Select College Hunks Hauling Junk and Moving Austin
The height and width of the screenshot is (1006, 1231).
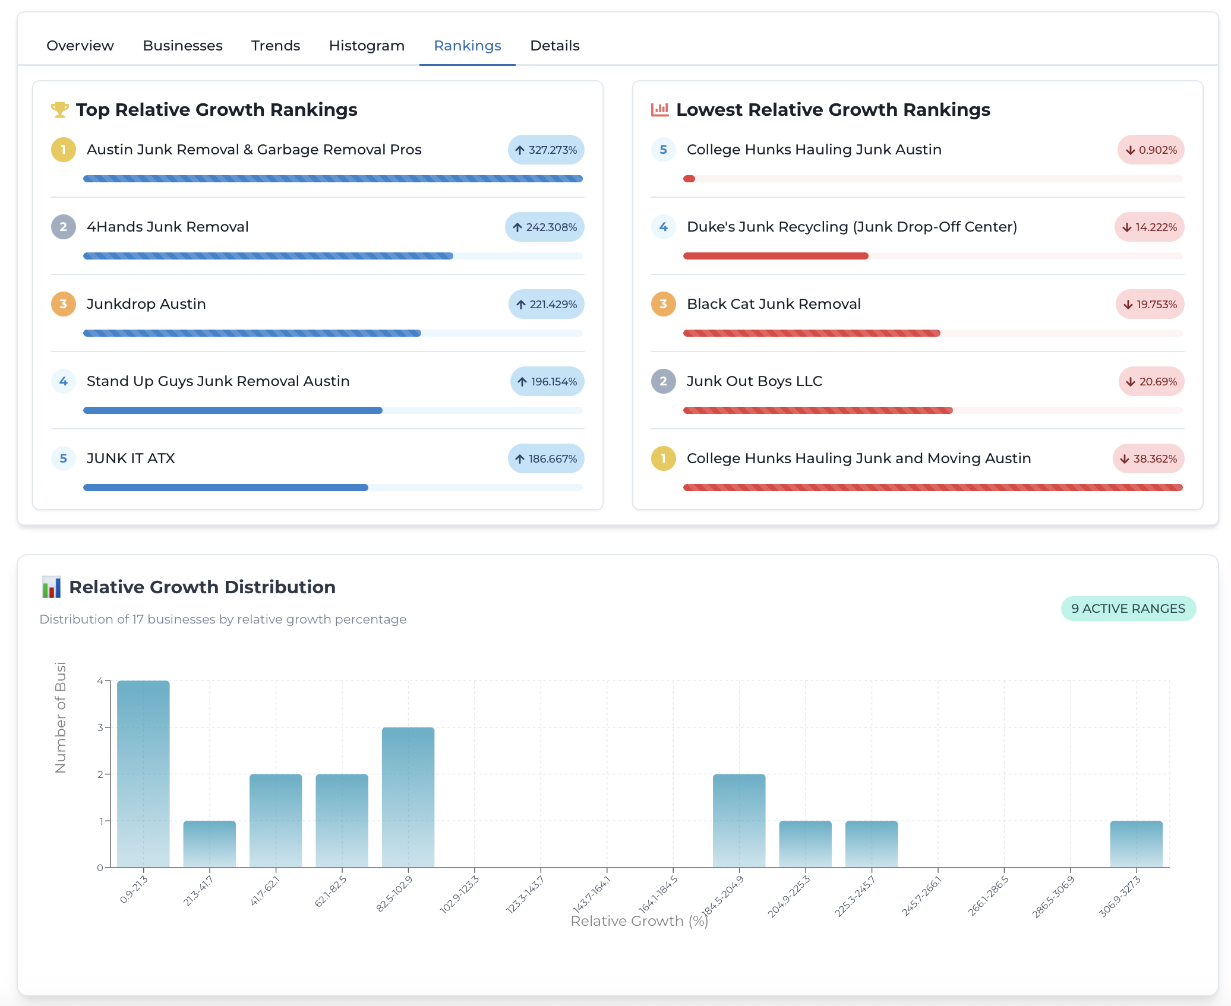click(x=858, y=458)
